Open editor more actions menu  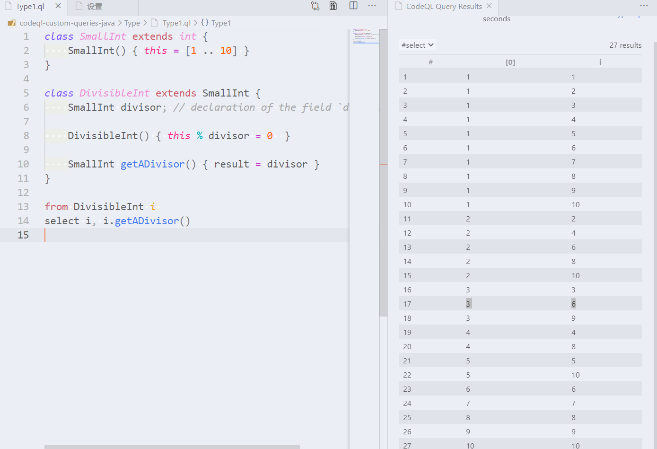click(372, 6)
